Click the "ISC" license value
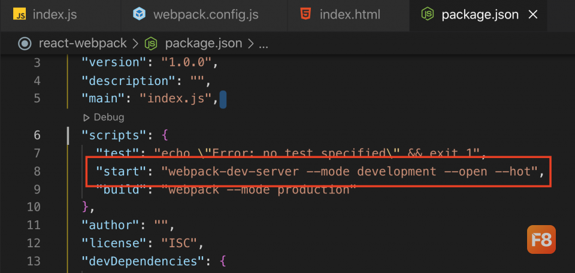 pyautogui.click(x=179, y=243)
